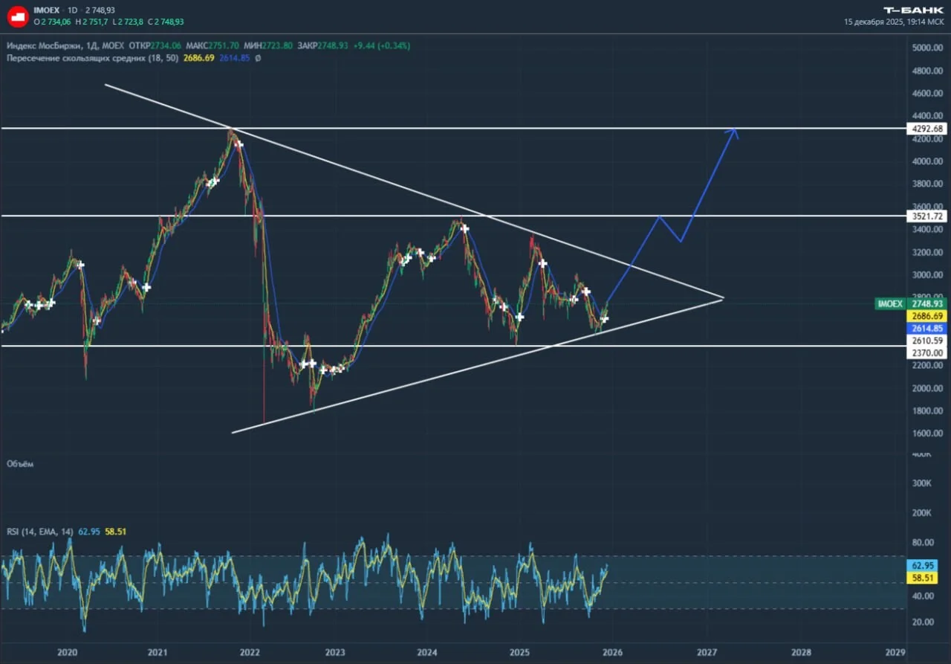Click the yellow 2686.69 tag on the price axis
The width and height of the screenshot is (951, 664).
click(926, 316)
